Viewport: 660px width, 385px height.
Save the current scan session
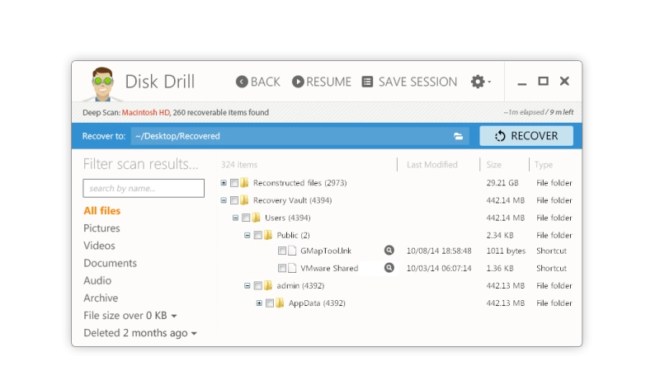pos(409,82)
